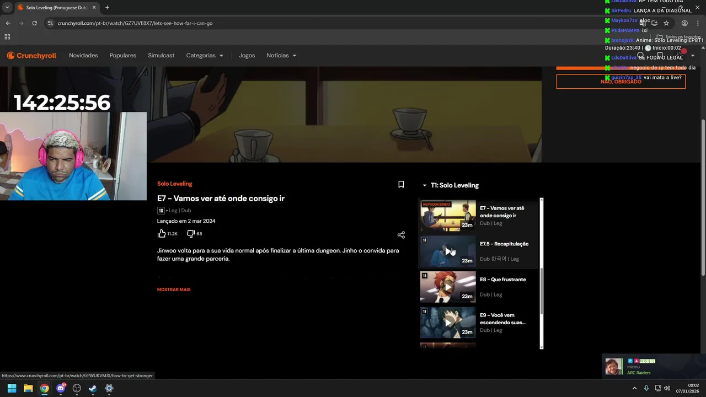This screenshot has height=397, width=706.
Task: Reload the Crunchyroll page
Action: [34, 23]
